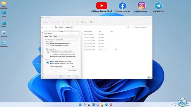The width and height of the screenshot is (191, 107).
Task: Open recent locations chevron beside forward arrow
Action: 49,27
